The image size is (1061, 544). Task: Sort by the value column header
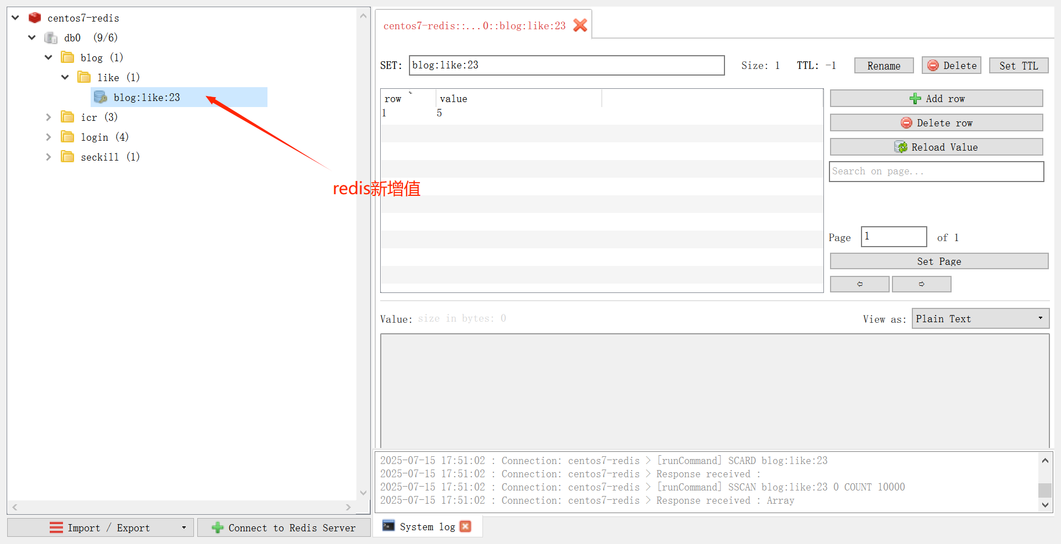pyautogui.click(x=519, y=98)
